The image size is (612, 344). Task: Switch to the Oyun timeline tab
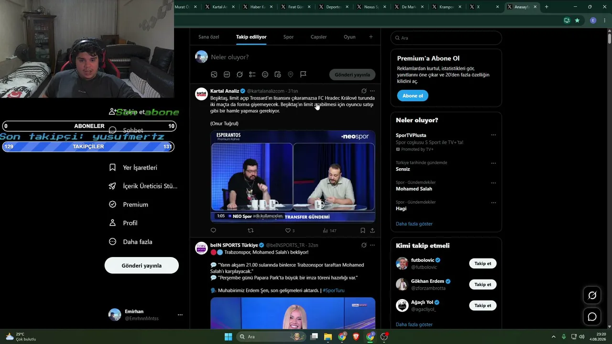[350, 37]
